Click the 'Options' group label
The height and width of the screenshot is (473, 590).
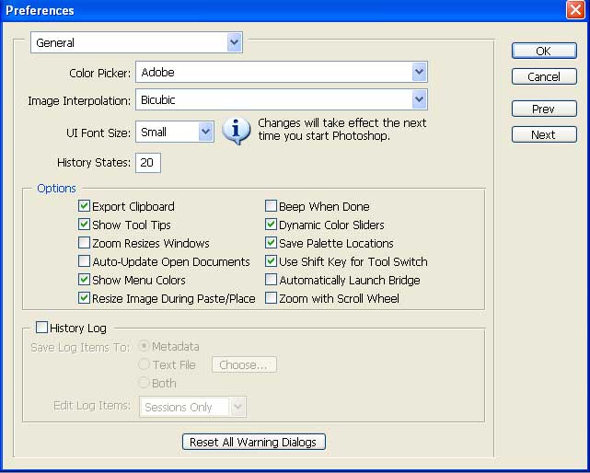[56, 188]
